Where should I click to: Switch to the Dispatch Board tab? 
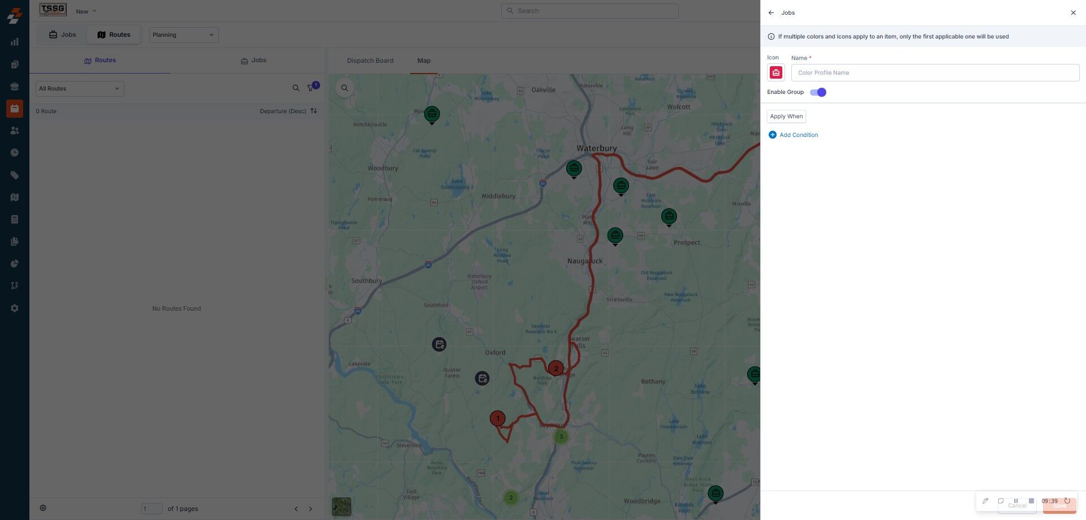click(x=370, y=61)
